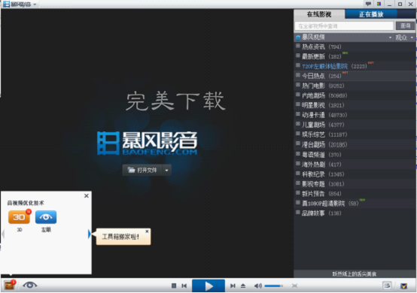Open the 跃然纸上的舌尖美食 link

pyautogui.click(x=355, y=274)
